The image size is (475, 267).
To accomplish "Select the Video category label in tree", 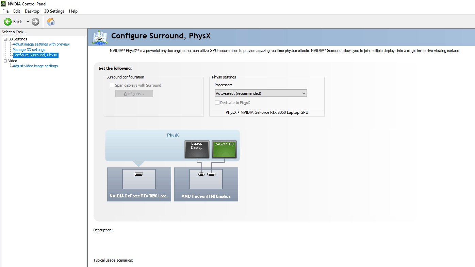I will [13, 61].
